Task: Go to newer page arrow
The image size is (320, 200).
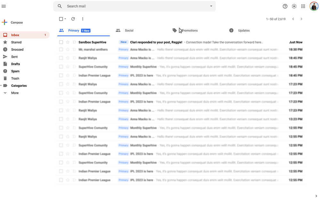Action: 293,19
